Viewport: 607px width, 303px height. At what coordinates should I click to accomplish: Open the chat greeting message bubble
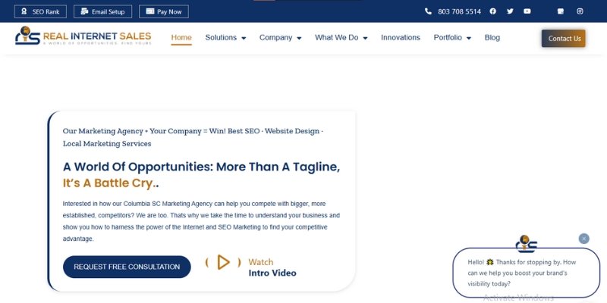click(526, 273)
